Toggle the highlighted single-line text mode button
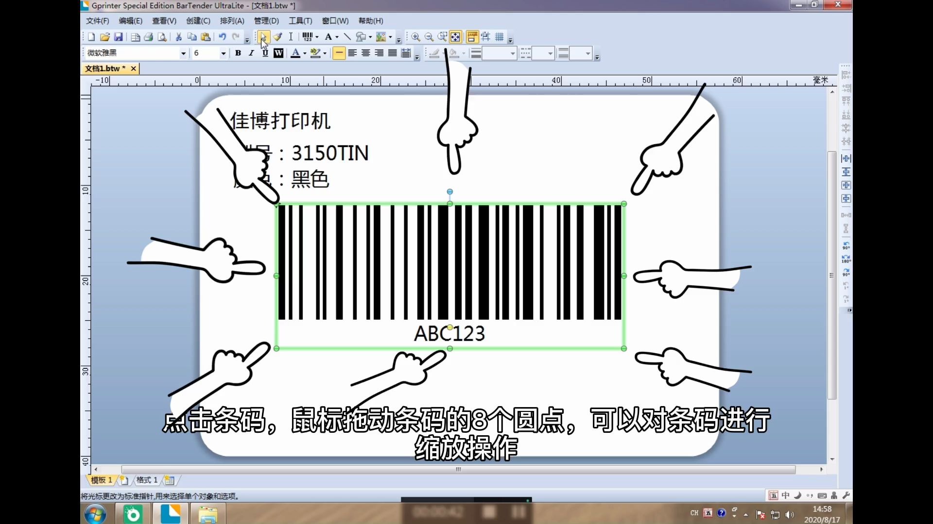Viewport: 933px width, 524px height. click(339, 53)
